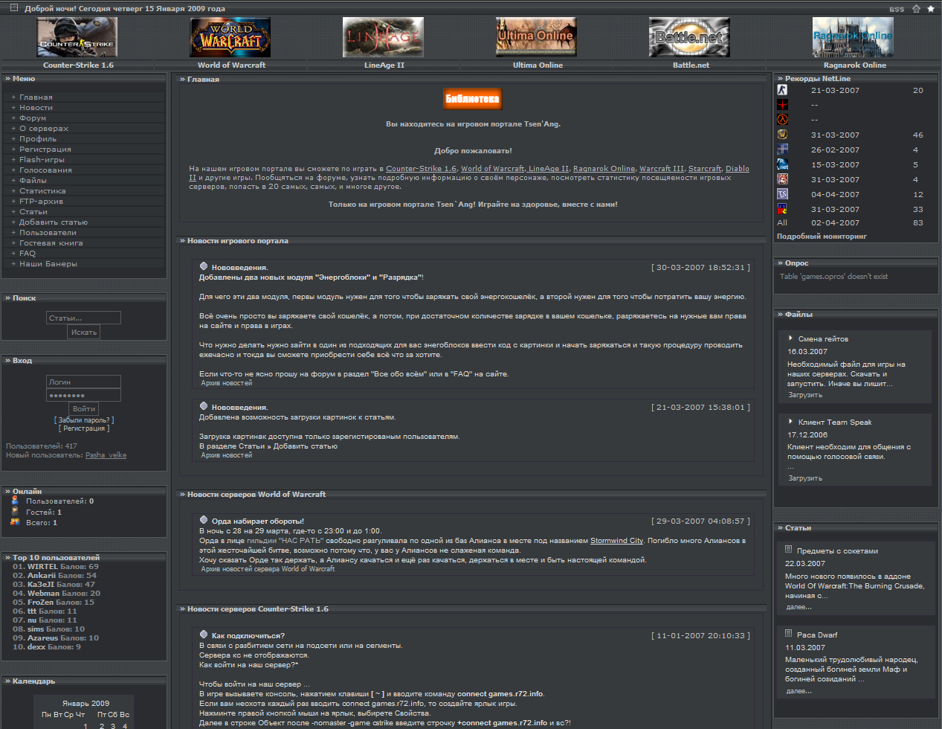
Task: Click the small icon before the greeting text
Action: tap(13, 8)
